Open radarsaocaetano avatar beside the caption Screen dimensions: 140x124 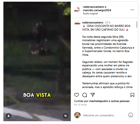(77, 23)
